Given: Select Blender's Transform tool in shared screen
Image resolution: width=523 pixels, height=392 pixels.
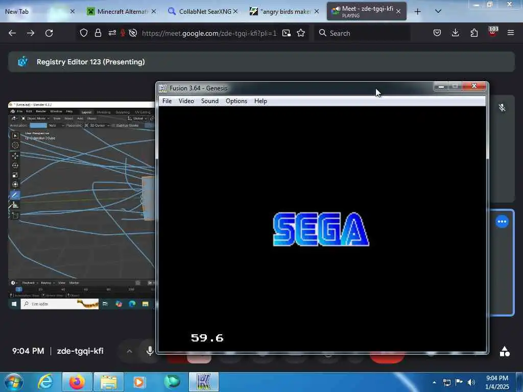Looking at the screenshot, I should pyautogui.click(x=15, y=185).
